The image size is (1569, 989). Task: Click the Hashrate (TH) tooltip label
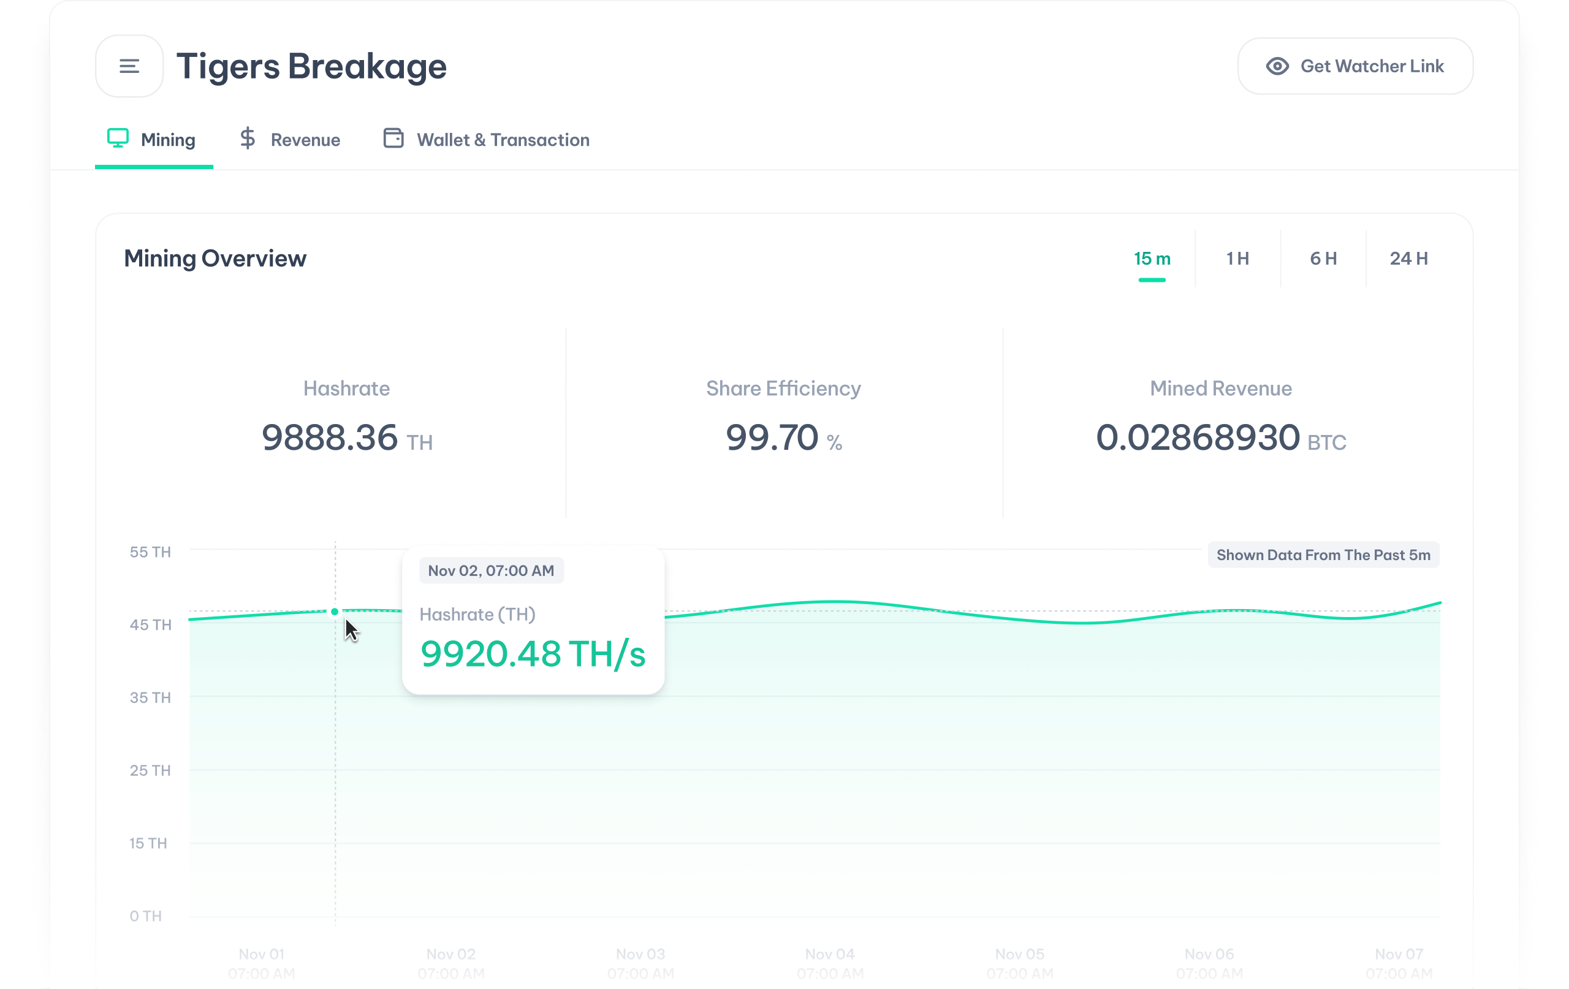click(477, 615)
